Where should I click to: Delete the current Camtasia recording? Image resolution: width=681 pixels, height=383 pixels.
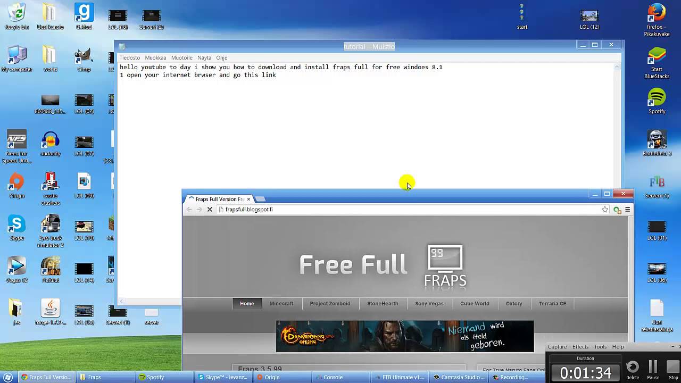pos(633,370)
